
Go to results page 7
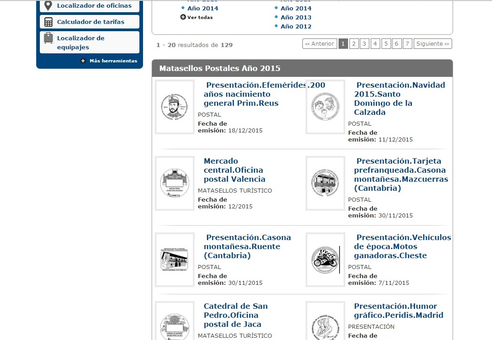coord(407,43)
